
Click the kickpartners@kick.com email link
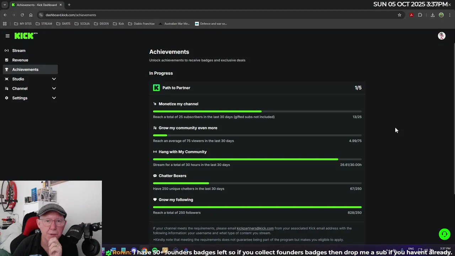pos(255,228)
